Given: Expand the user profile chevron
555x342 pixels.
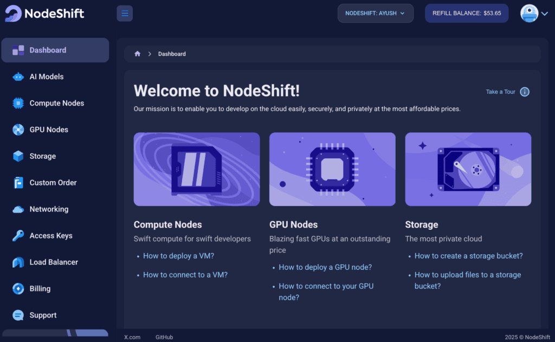Looking at the screenshot, I should click(545, 14).
